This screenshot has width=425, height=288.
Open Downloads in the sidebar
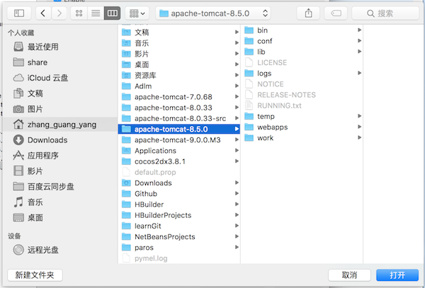59,140
